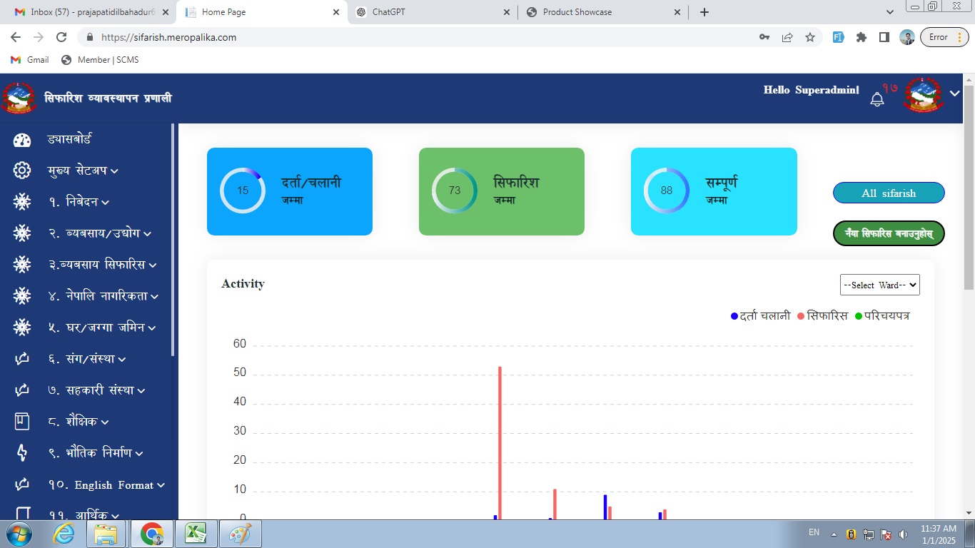Toggle सिफारिस legend series in chart
This screenshot has width=975, height=548.
point(822,316)
